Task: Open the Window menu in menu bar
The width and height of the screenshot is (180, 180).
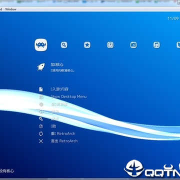Action: (x=11, y=9)
